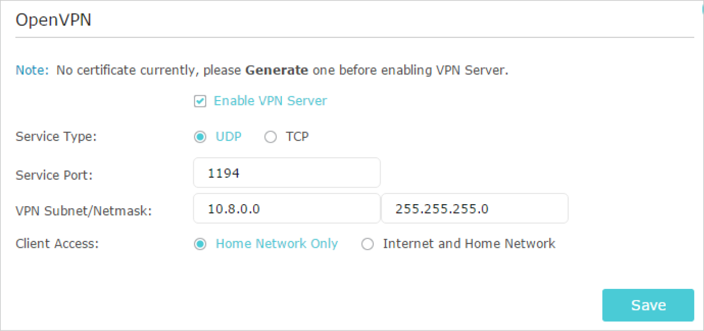Click the 'Service Type:' field label

(x=56, y=137)
